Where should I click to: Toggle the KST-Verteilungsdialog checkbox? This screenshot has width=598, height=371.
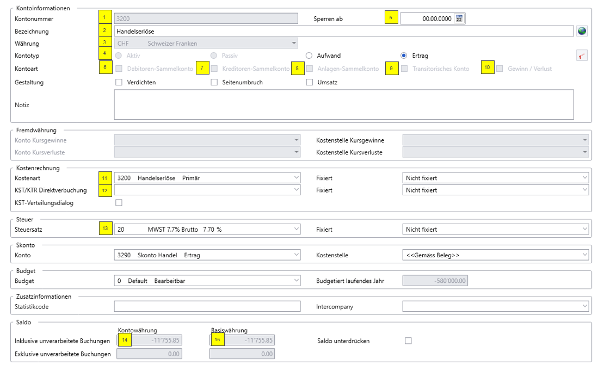(119, 202)
